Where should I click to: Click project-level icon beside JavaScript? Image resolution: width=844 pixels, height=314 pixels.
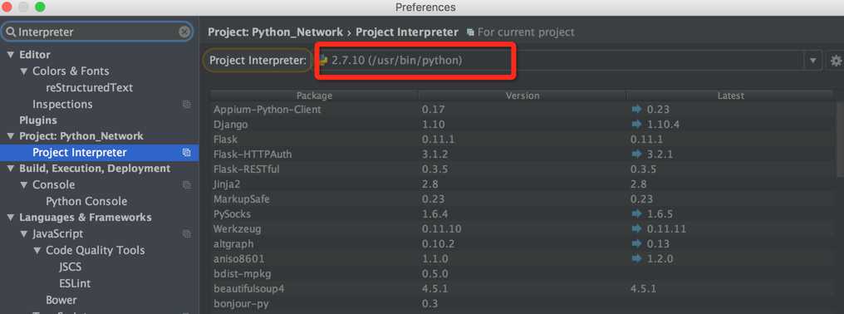[186, 233]
